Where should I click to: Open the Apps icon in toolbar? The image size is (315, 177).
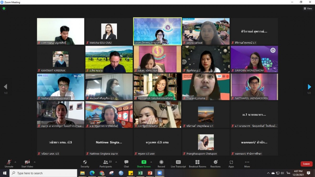point(231,162)
